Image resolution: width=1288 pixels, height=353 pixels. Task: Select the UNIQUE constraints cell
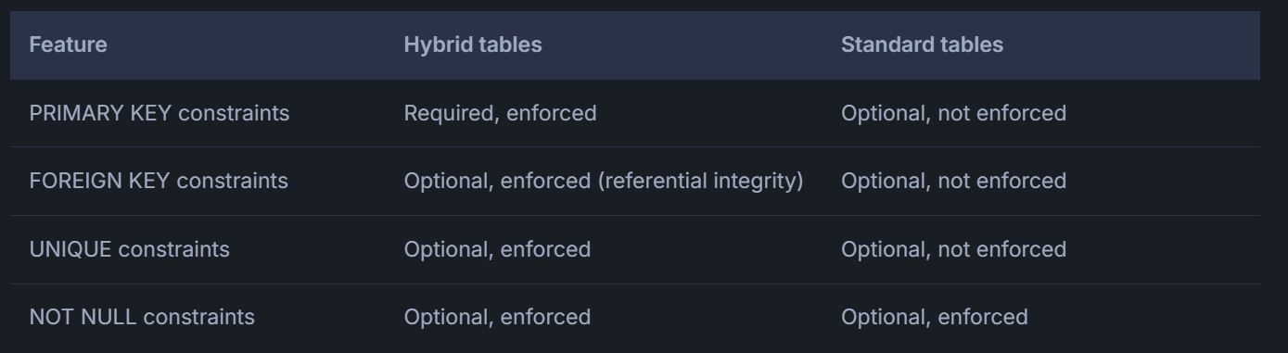130,249
